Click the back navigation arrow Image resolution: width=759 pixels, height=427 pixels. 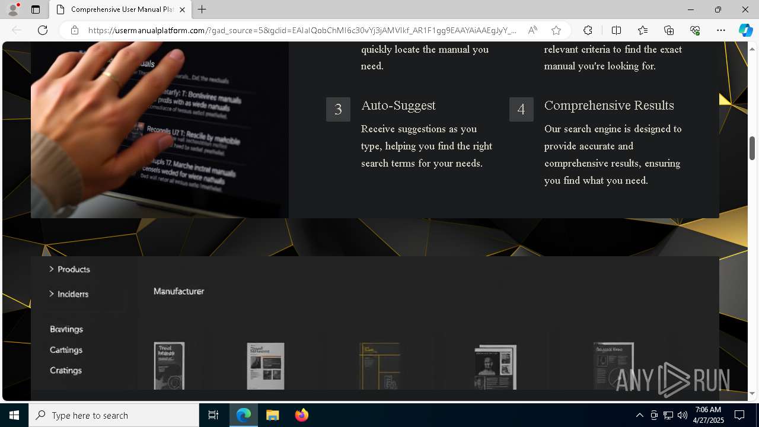[17, 30]
